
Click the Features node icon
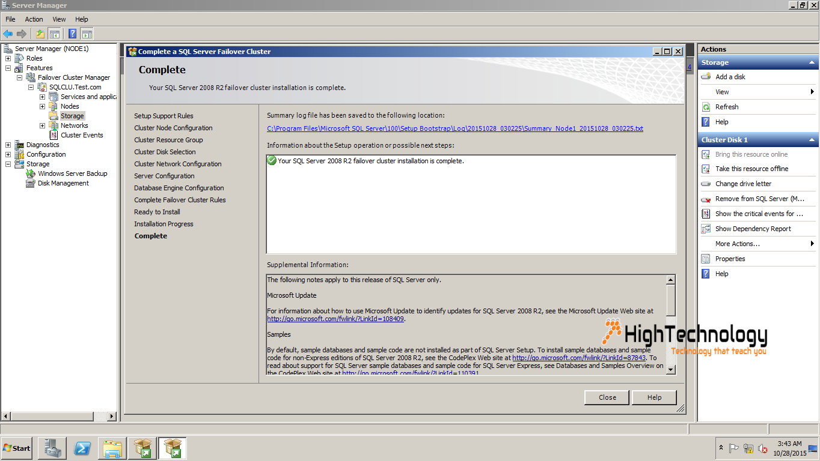[x=20, y=68]
